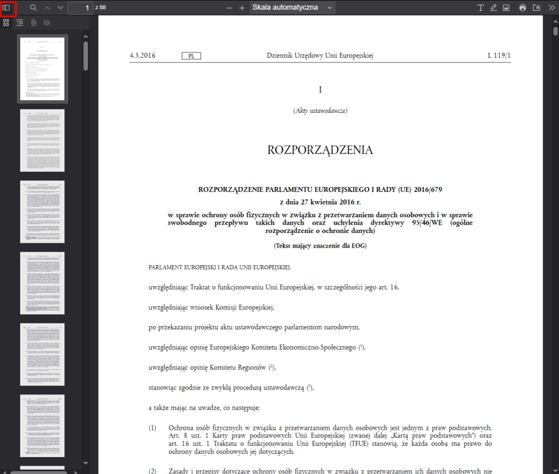Viewport: 559px width, 474px height.
Task: Click the Roman numeral 'I' section heading
Action: tap(320, 90)
